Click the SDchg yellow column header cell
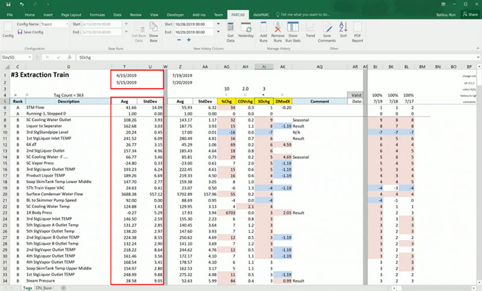The image size is (482, 291). pyautogui.click(x=264, y=101)
